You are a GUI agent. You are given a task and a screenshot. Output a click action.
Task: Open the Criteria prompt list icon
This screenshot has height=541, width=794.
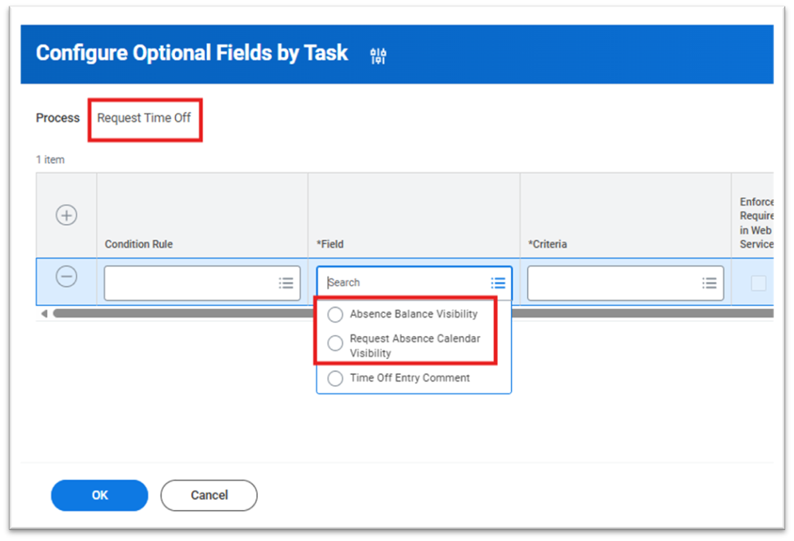pos(710,283)
